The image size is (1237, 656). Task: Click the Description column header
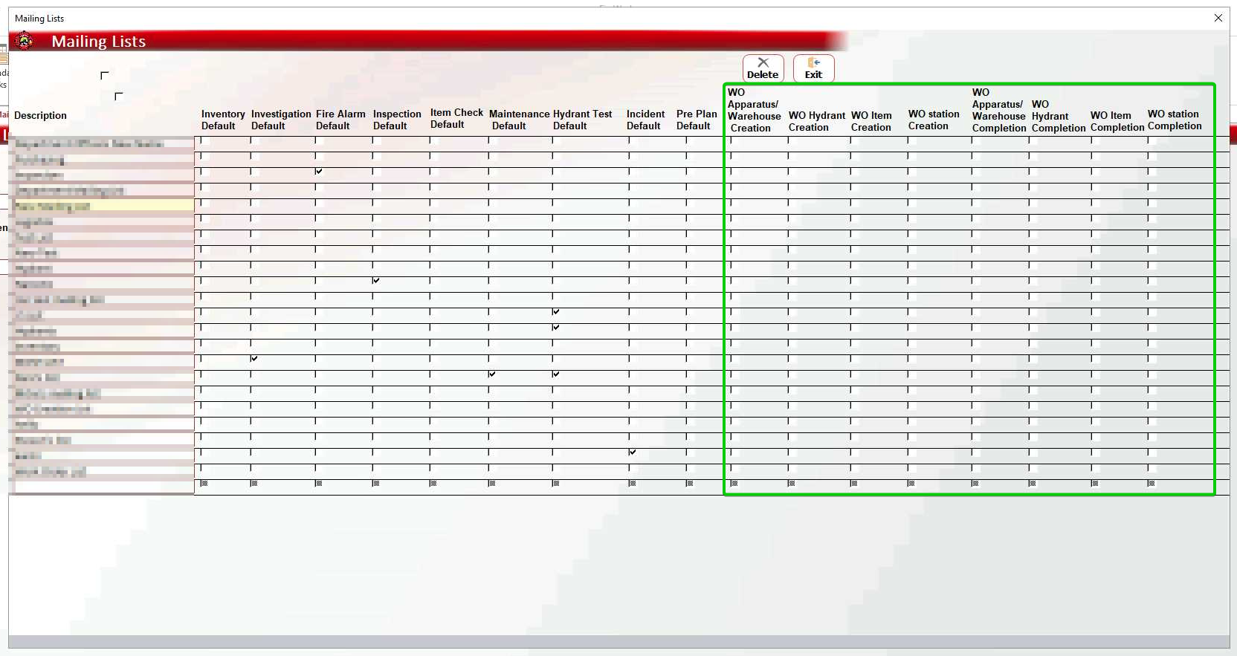click(x=40, y=115)
